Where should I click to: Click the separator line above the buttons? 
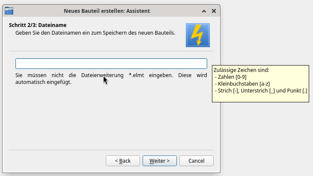(111, 150)
